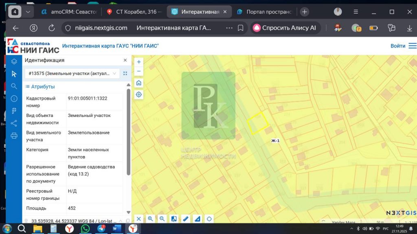Screen dimensions: 417x234
Task: Select the ruler distance measure tool
Action: tap(186, 219)
